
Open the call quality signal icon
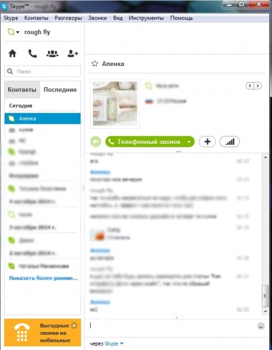(230, 142)
